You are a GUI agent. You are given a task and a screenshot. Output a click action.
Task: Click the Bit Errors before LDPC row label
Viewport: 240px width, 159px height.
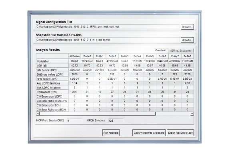(x=52, y=74)
